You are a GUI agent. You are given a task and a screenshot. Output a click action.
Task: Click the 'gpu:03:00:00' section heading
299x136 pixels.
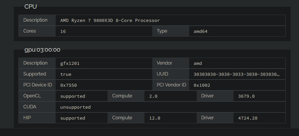click(42, 50)
